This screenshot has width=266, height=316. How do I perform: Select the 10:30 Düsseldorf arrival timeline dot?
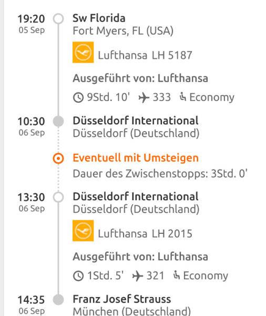tap(58, 121)
